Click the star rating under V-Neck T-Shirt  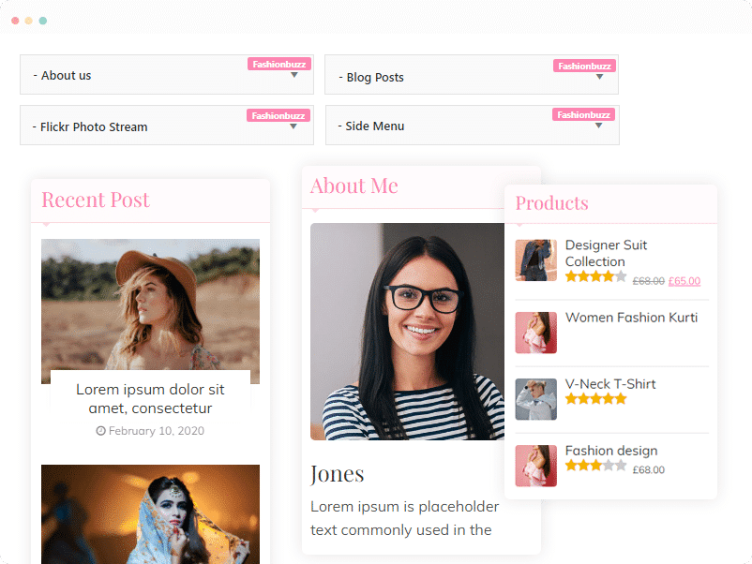[x=595, y=399]
